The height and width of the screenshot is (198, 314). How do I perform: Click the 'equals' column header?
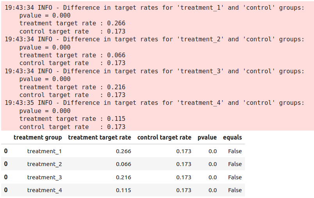(232, 137)
